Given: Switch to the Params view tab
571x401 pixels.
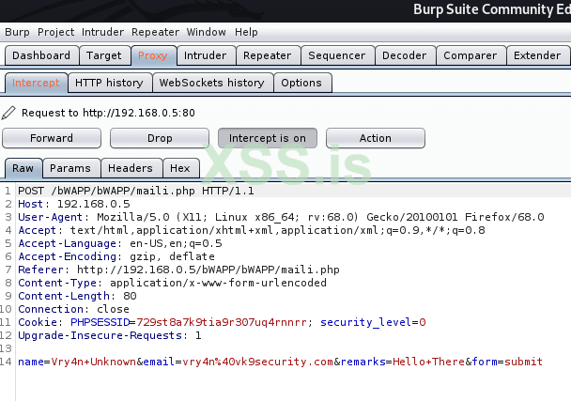Looking at the screenshot, I should point(70,168).
